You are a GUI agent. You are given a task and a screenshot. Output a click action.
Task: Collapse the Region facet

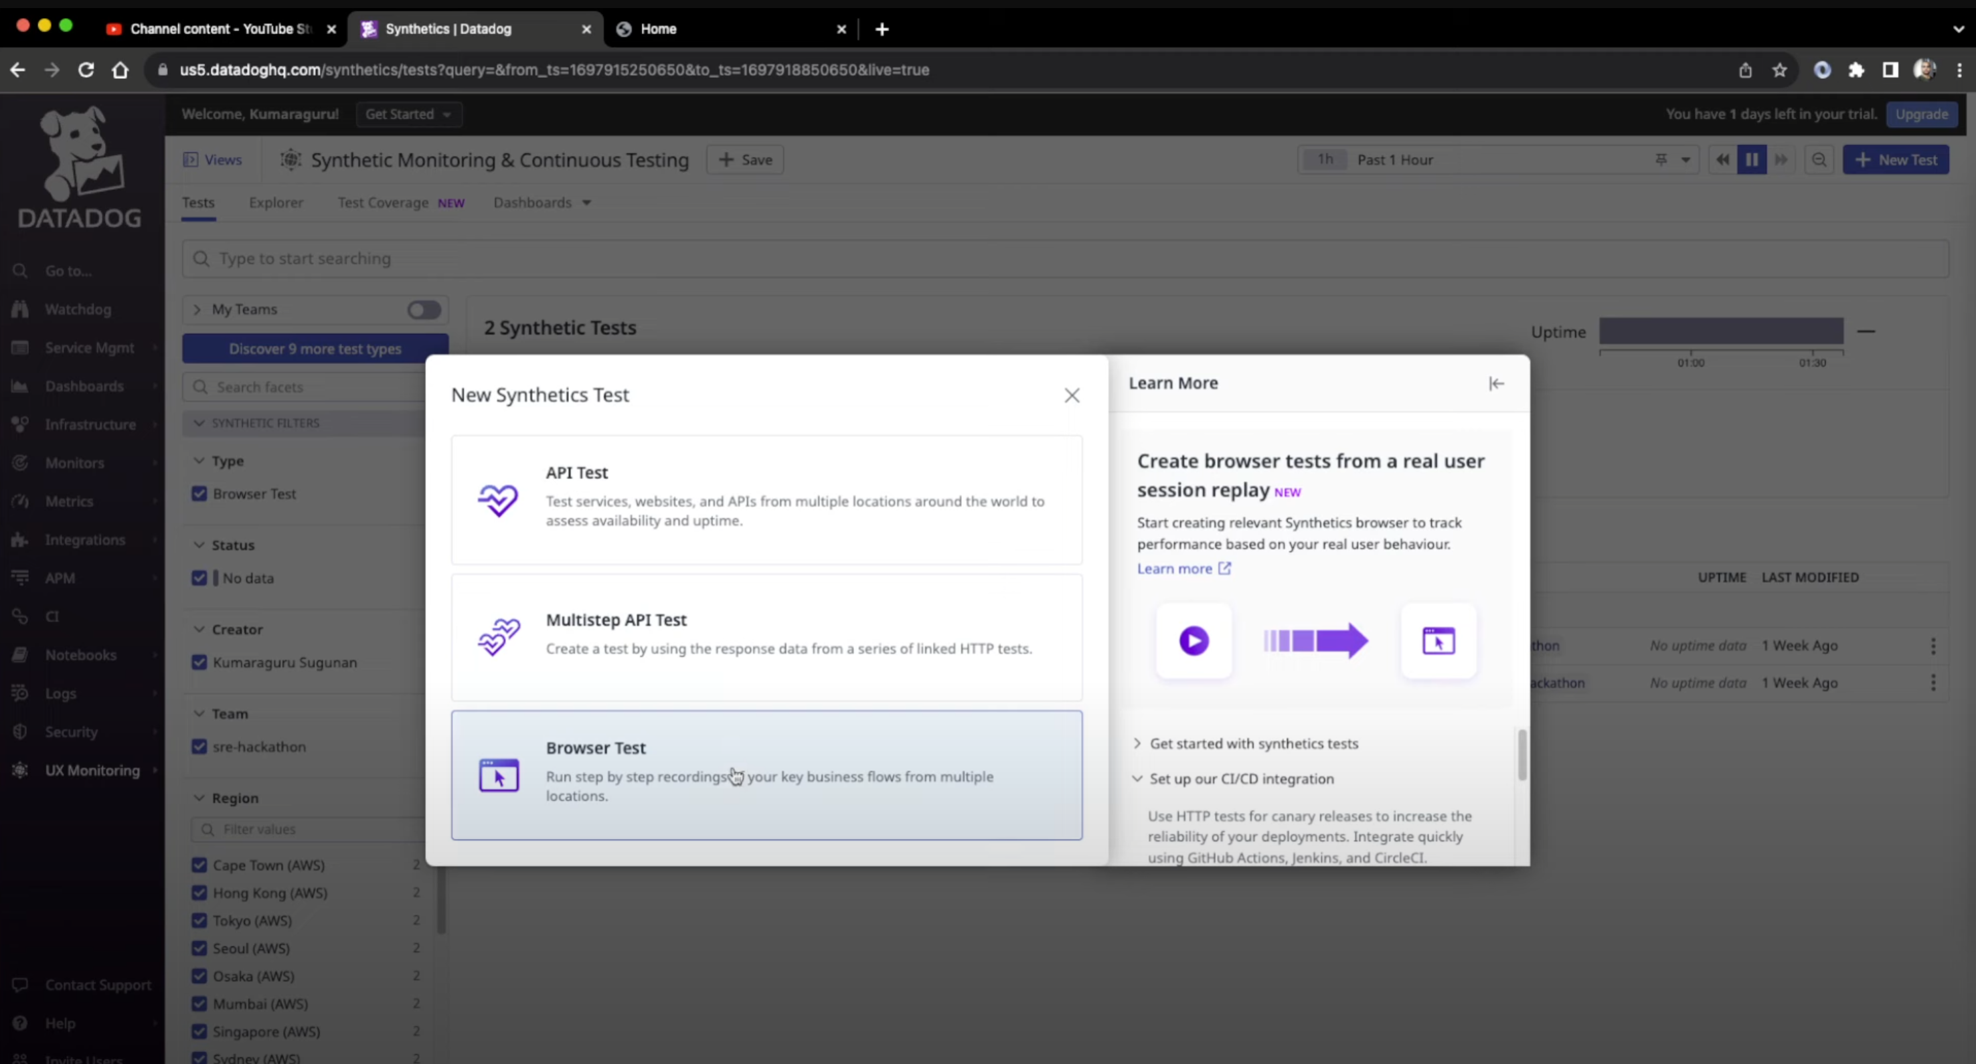pos(199,798)
